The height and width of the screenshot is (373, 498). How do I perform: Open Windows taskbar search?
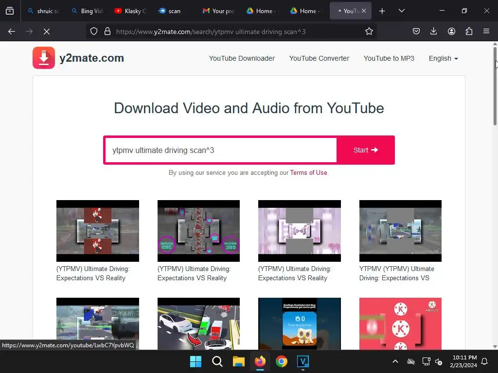217,361
